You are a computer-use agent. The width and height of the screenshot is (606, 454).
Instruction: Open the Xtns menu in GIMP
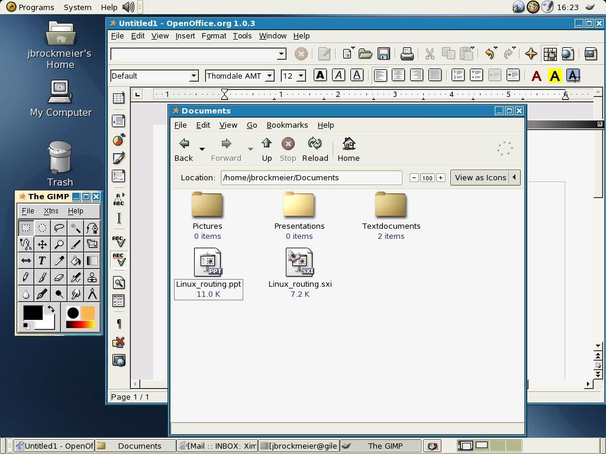point(51,211)
